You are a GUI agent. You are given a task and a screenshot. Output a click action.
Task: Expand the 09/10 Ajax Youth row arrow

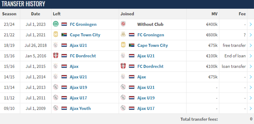click(x=251, y=108)
